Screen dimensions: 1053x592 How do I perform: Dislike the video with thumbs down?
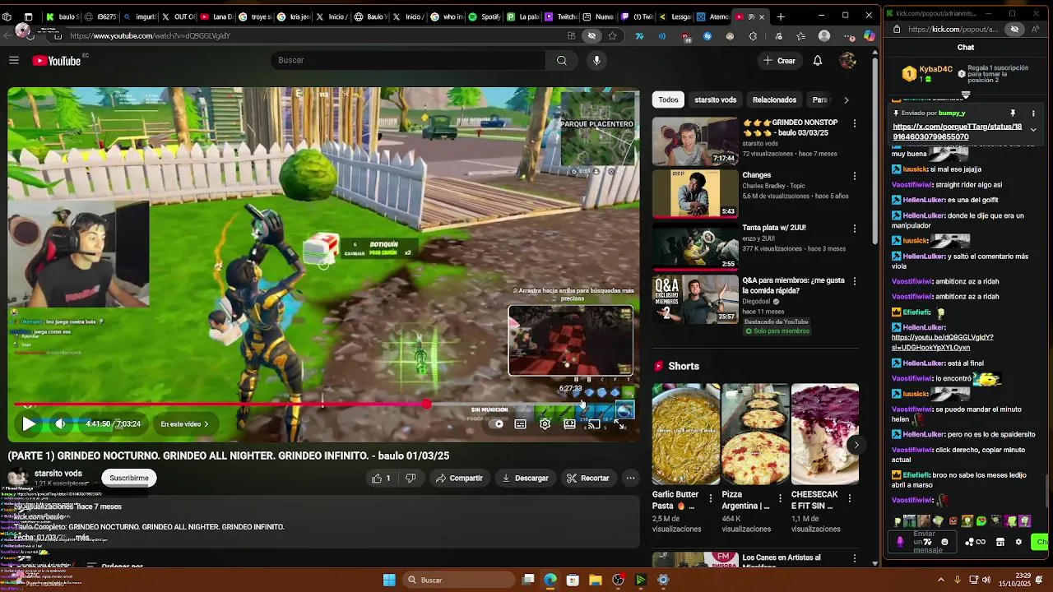click(x=411, y=478)
